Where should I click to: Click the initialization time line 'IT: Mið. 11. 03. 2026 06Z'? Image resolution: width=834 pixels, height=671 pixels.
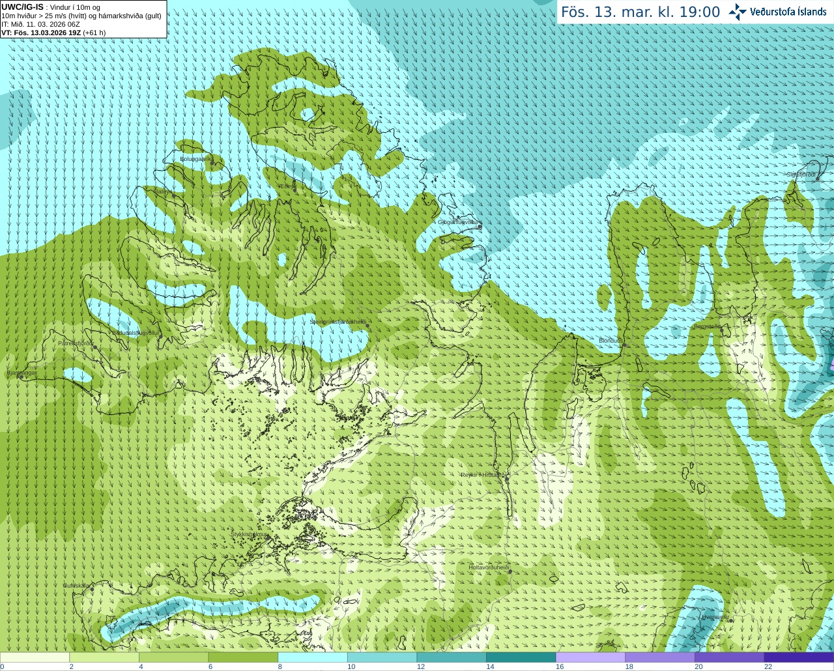click(x=40, y=24)
